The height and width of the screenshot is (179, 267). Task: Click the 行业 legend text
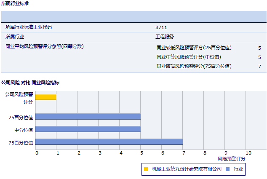[x=238, y=169]
